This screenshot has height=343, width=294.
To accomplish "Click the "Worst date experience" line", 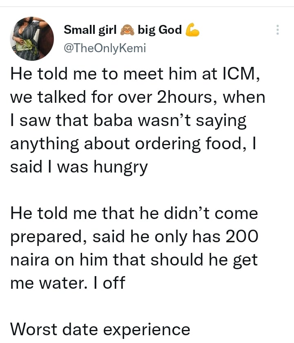I will tap(100, 330).
